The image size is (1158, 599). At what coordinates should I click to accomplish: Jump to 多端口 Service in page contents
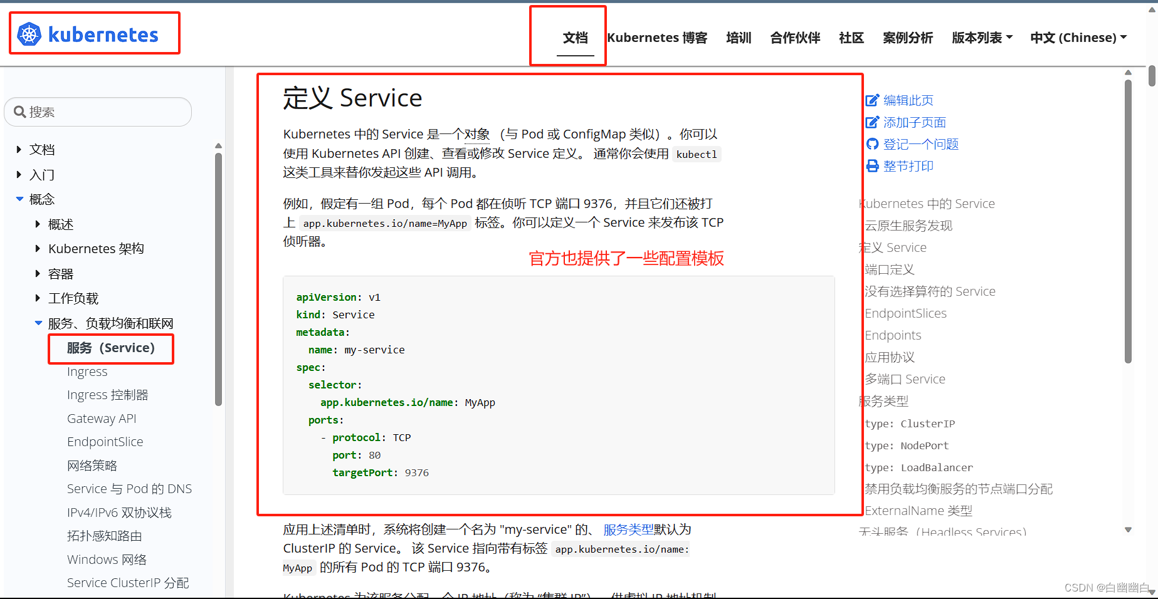(905, 379)
